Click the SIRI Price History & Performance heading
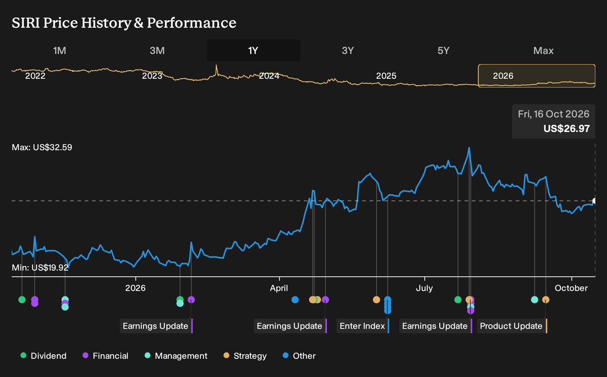607x377 pixels. (x=124, y=23)
